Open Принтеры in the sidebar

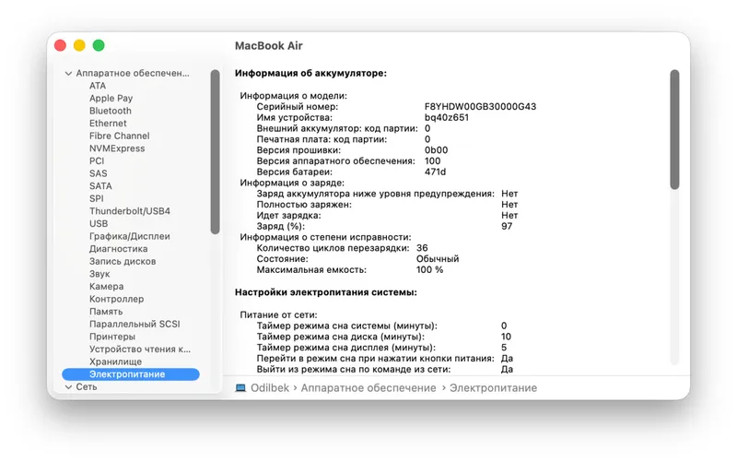[x=112, y=337]
